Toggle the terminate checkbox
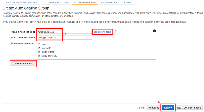This screenshot has height=112, width=204. 39,48
